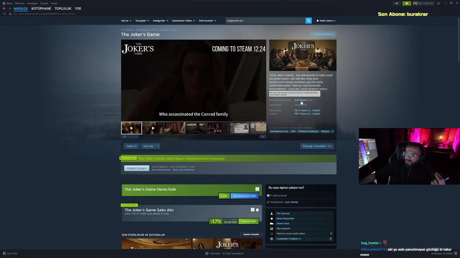Click the Windows platform icon in purchase box
Screen dimensions: 460x258
tap(253, 210)
